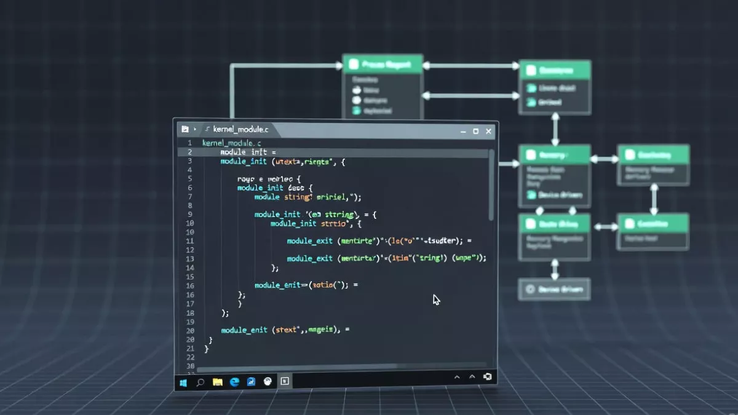Click the document icon on the Memory node header

tap(531, 154)
